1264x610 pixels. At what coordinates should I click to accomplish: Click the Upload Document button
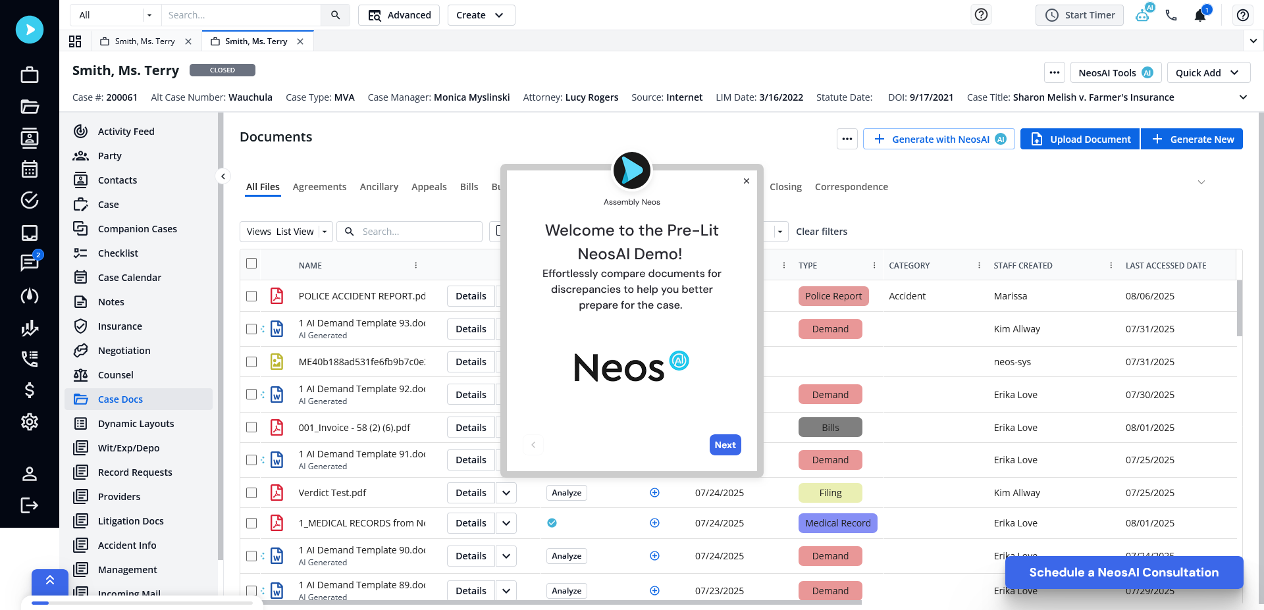(1080, 139)
